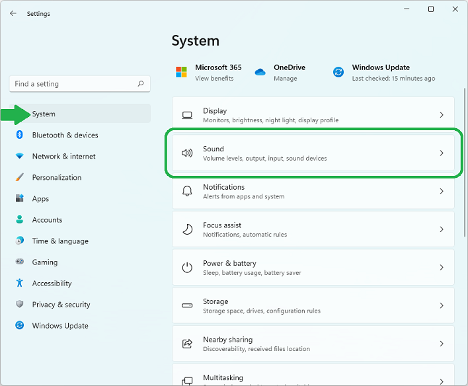The width and height of the screenshot is (468, 386).
Task: Click the Privacy & security shield icon
Action: [x=20, y=305]
